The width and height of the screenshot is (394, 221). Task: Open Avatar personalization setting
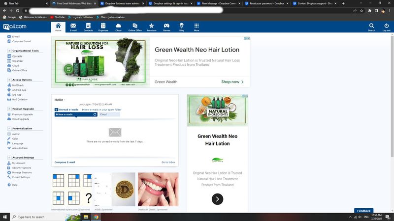pos(14,134)
